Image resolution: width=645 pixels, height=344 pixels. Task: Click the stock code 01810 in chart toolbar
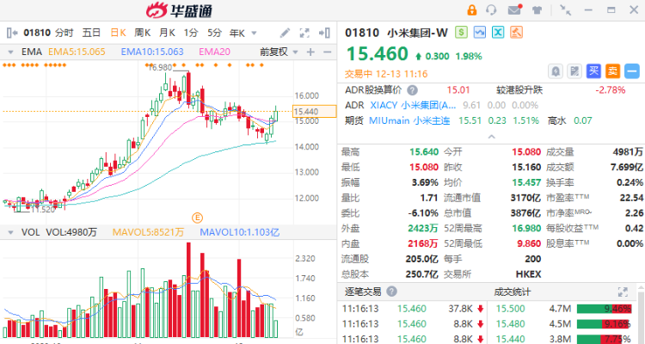pos(37,33)
